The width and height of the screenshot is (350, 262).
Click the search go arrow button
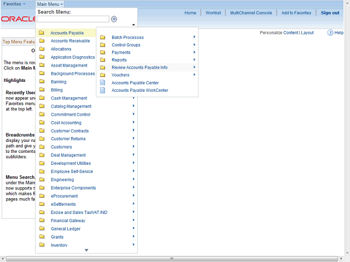tap(114, 19)
